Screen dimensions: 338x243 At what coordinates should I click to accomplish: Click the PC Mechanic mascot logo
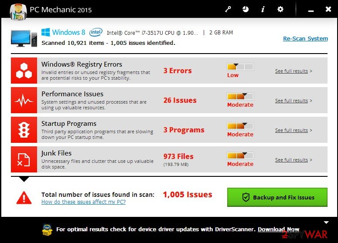point(18,12)
